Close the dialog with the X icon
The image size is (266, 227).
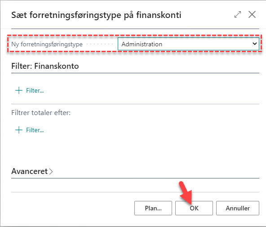(252, 14)
